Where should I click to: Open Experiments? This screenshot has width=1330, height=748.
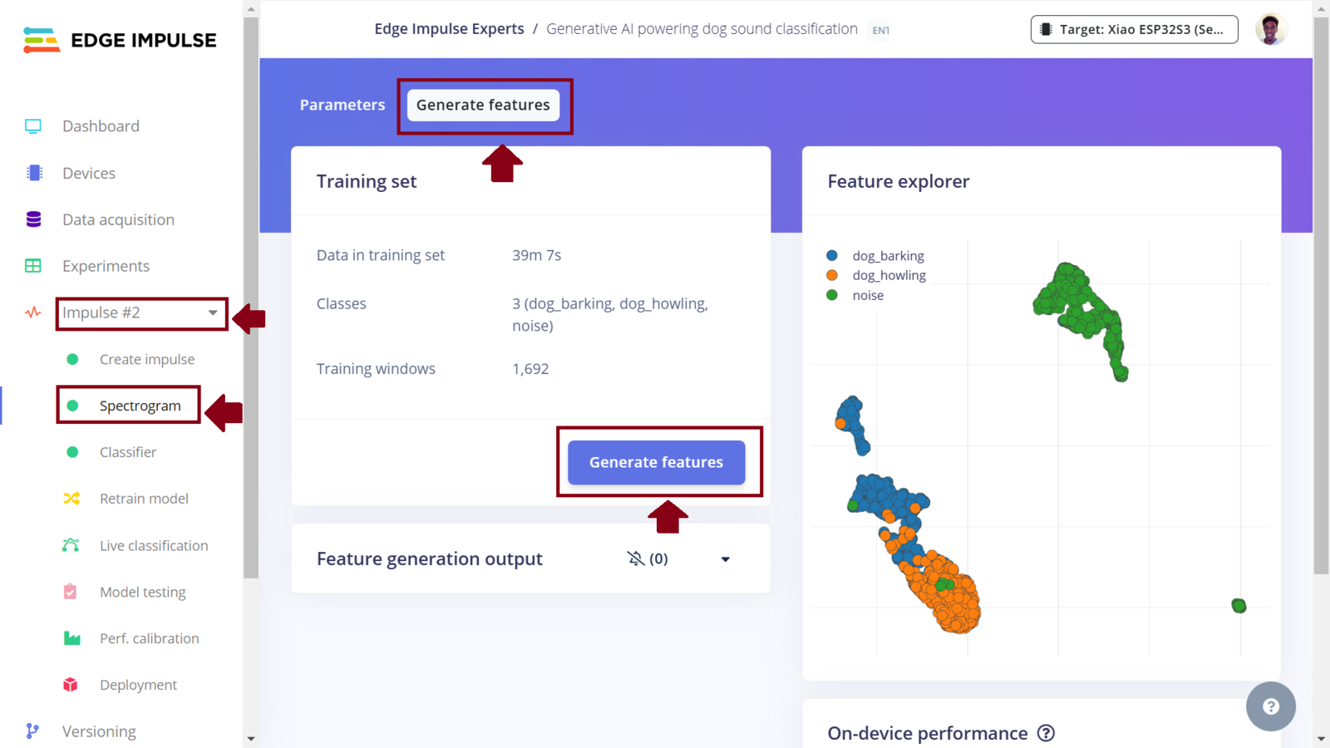(106, 266)
